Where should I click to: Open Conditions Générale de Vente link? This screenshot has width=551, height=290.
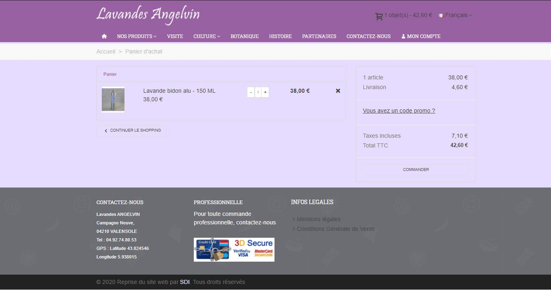336,229
